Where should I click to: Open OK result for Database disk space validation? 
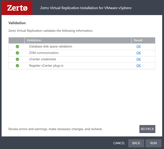coord(138,46)
